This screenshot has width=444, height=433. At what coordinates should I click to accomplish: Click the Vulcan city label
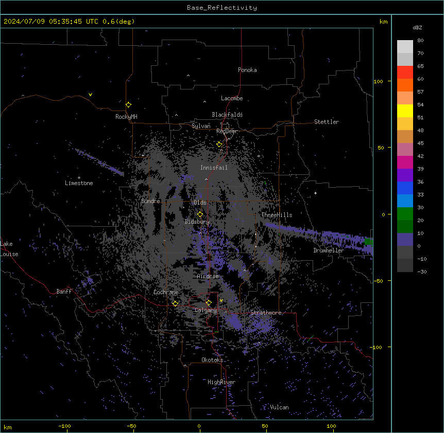tap(280, 407)
